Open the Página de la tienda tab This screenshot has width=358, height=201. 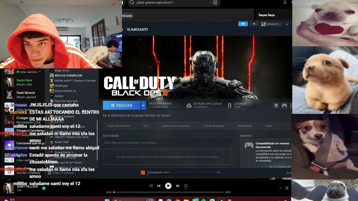(119, 126)
